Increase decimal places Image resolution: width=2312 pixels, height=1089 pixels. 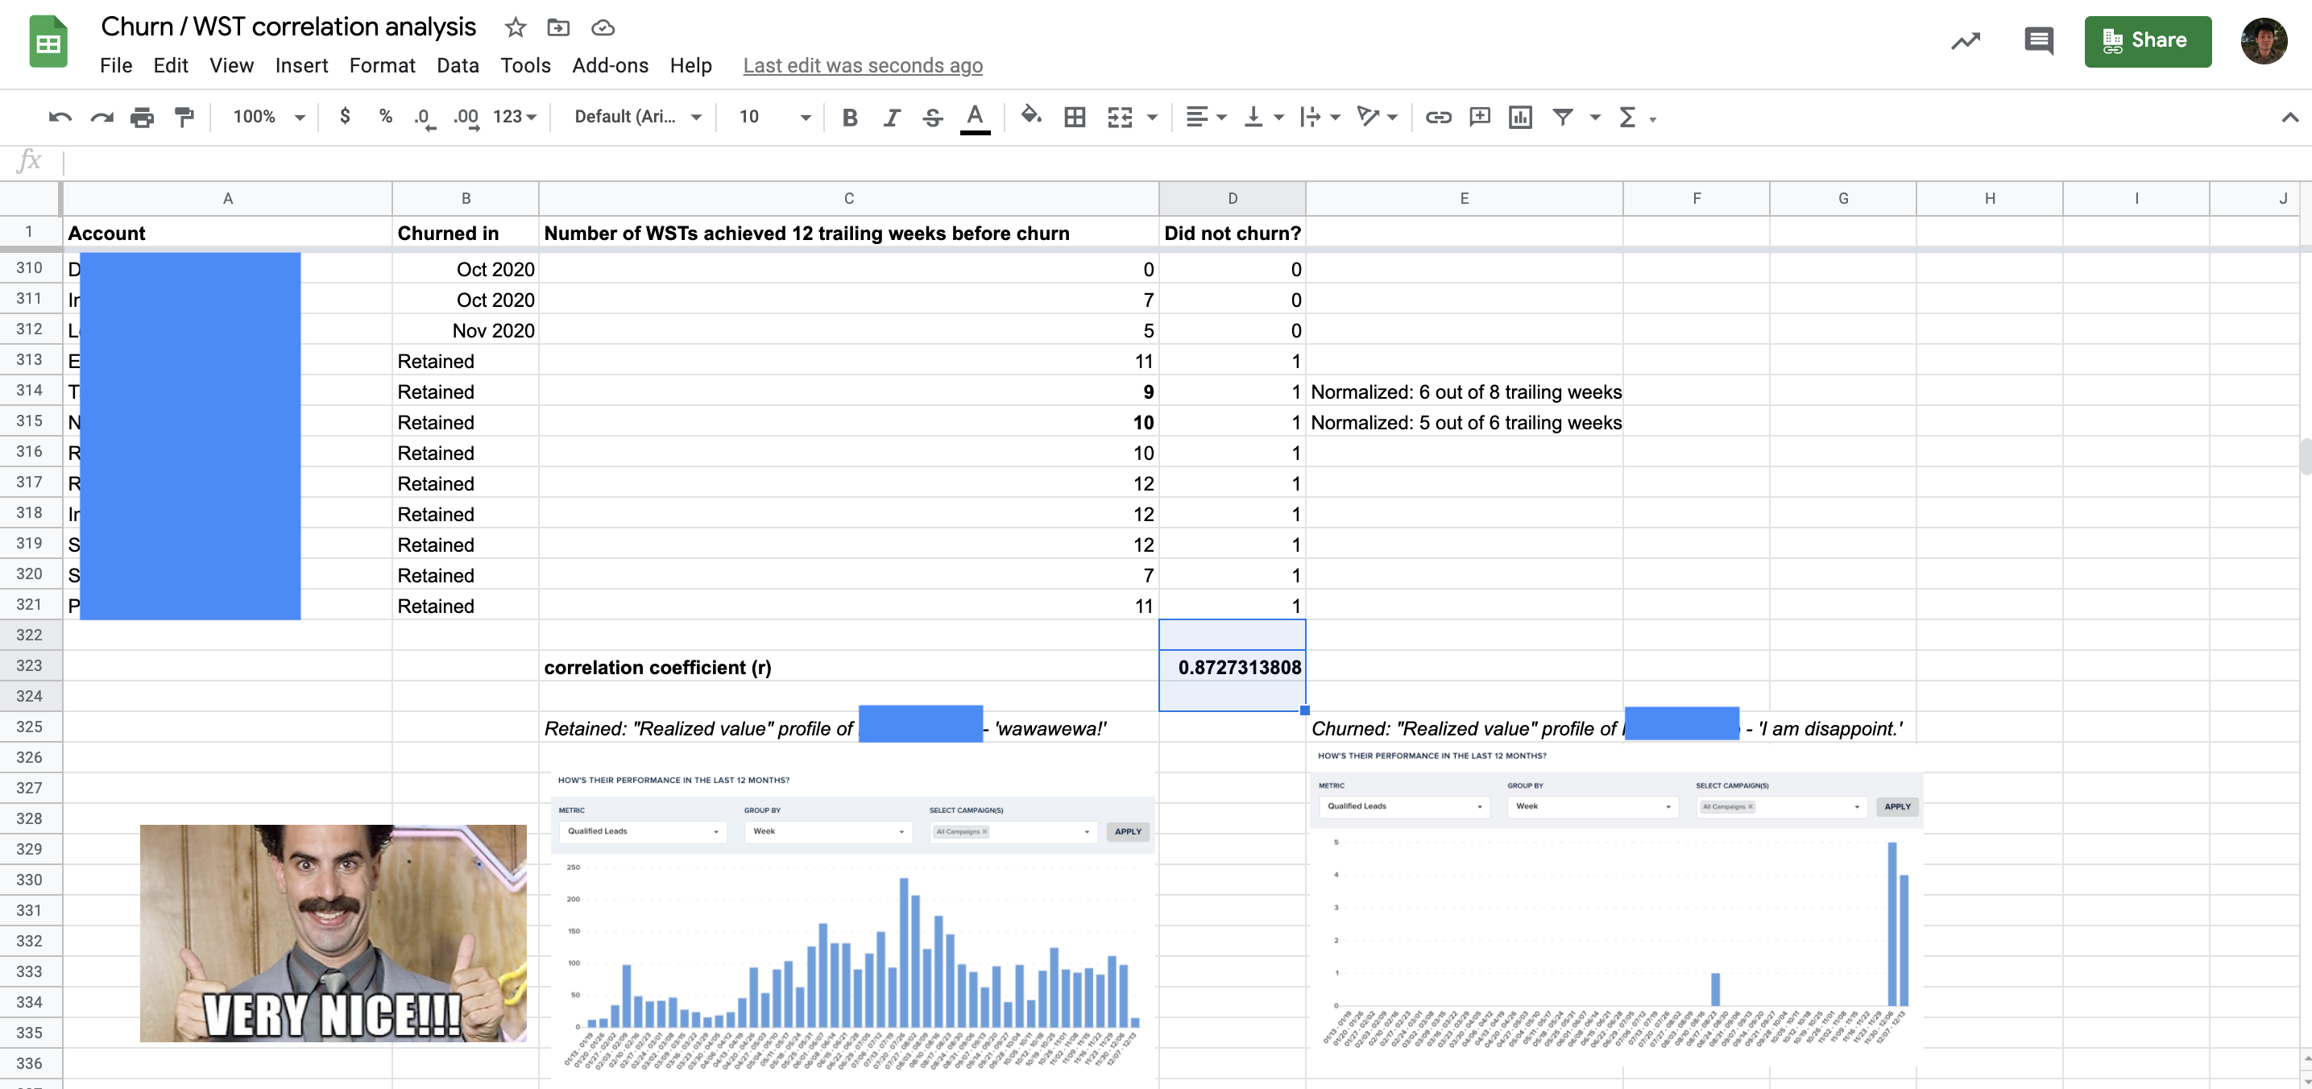[x=466, y=117]
